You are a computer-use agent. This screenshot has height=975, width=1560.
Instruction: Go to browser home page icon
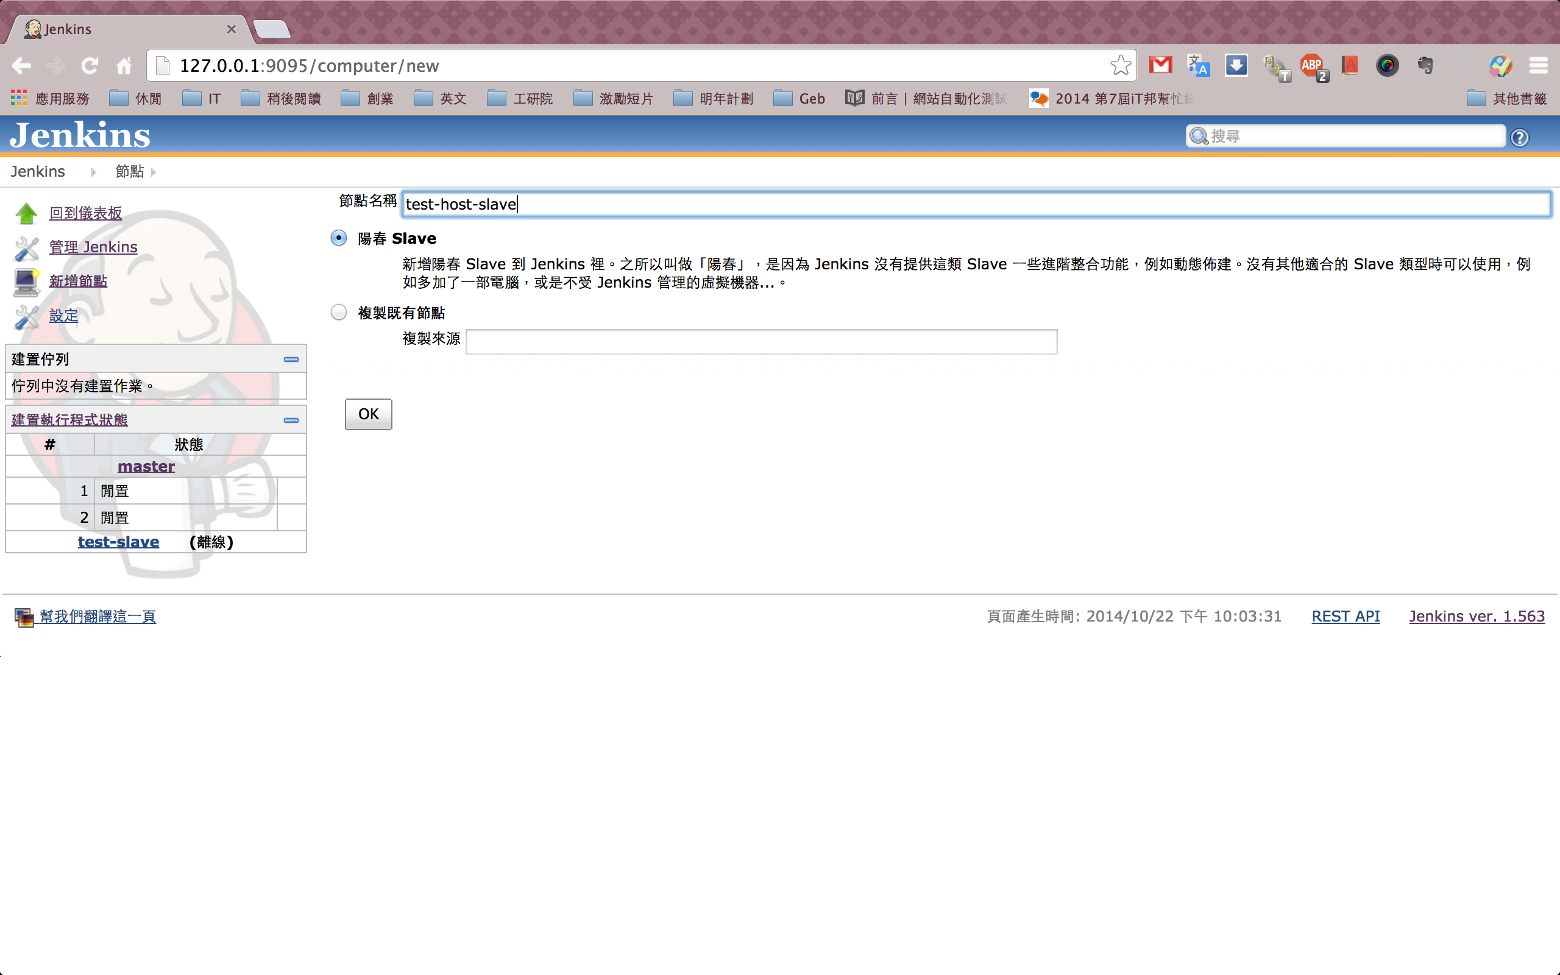[x=124, y=65]
